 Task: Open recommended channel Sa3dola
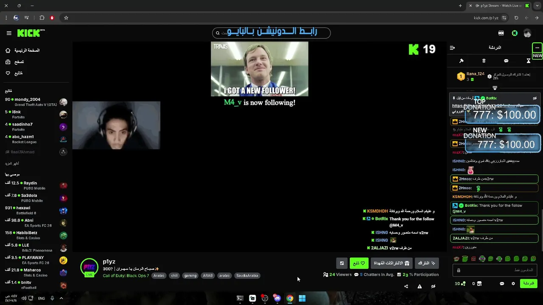coord(36,198)
